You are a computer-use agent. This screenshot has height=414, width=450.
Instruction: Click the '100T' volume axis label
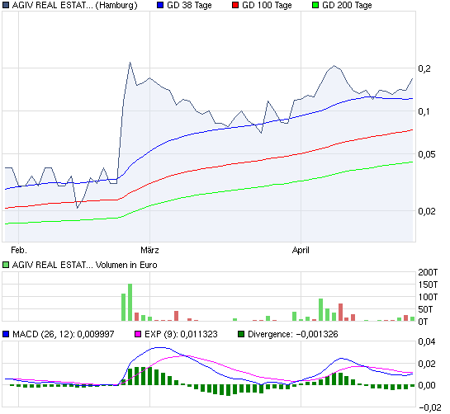click(428, 297)
